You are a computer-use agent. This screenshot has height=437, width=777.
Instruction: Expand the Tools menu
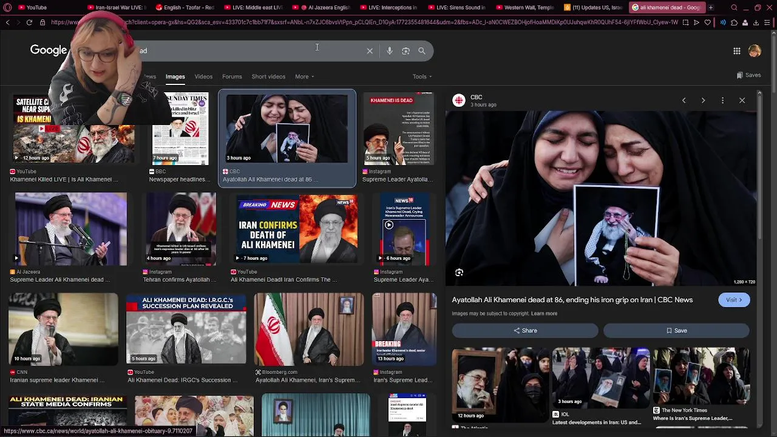pos(422,76)
